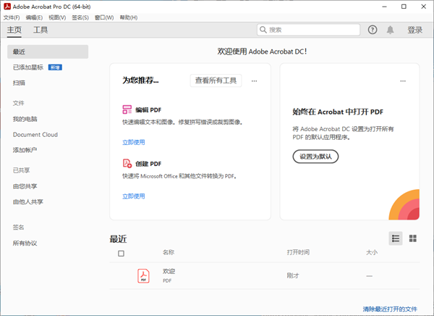
Task: Open more options on 始终在 Acrobat card
Action: pos(403,81)
